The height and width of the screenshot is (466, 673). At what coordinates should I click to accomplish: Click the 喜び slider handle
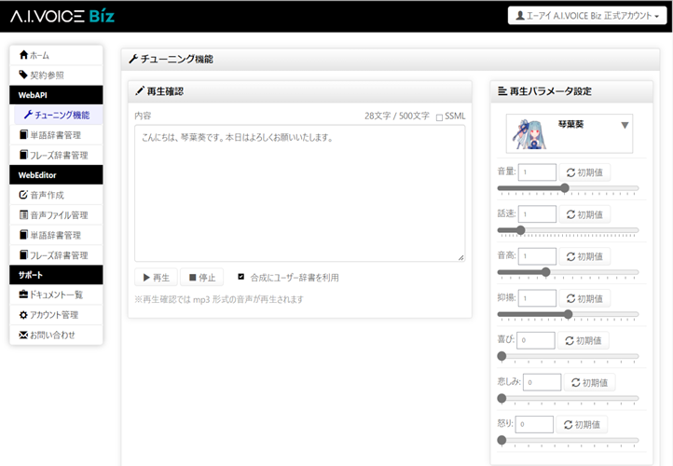(x=501, y=356)
